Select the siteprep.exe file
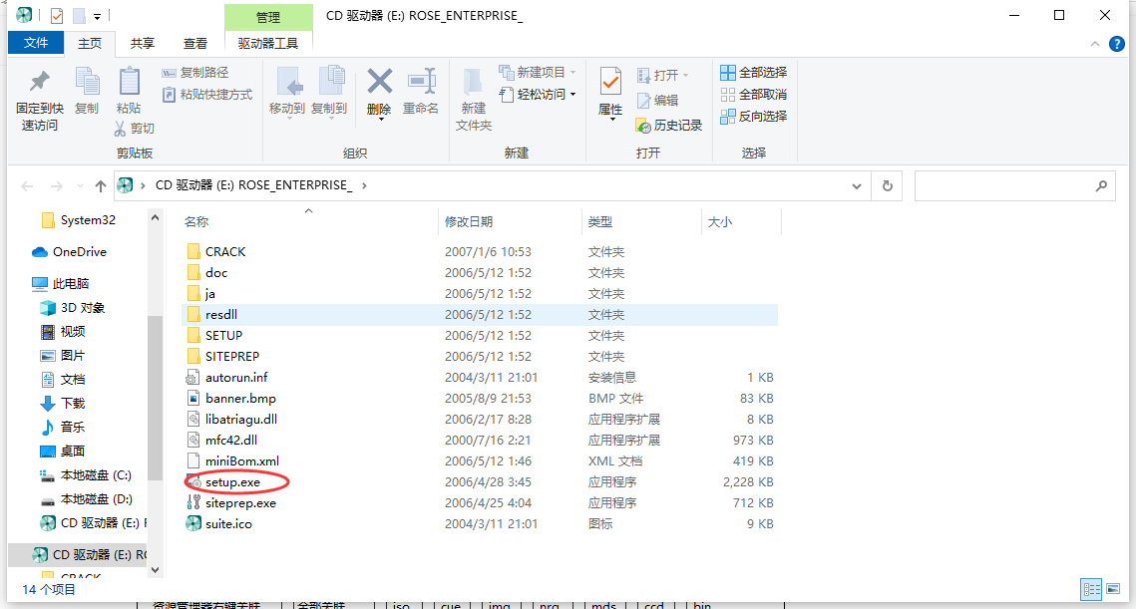 [x=240, y=502]
